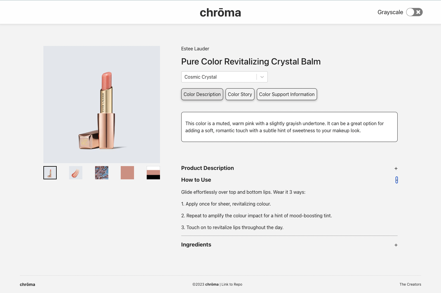Open the cherry blossom image thumbnail

click(102, 173)
